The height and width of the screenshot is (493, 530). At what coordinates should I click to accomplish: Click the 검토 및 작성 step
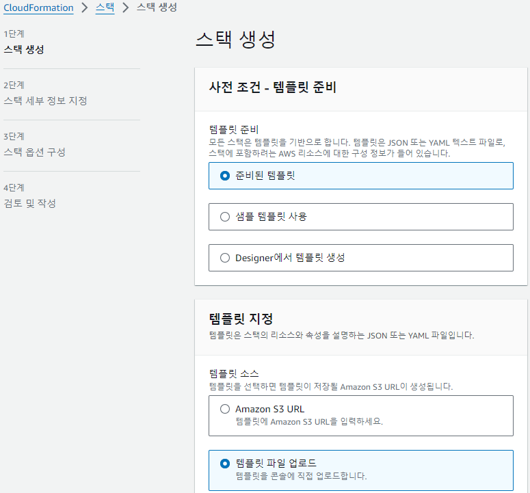click(29, 203)
